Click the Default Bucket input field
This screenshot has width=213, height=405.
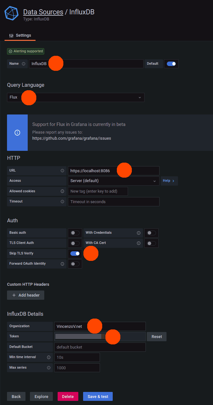tap(100, 347)
